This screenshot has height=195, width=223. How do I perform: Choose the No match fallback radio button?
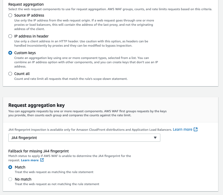click(10, 179)
